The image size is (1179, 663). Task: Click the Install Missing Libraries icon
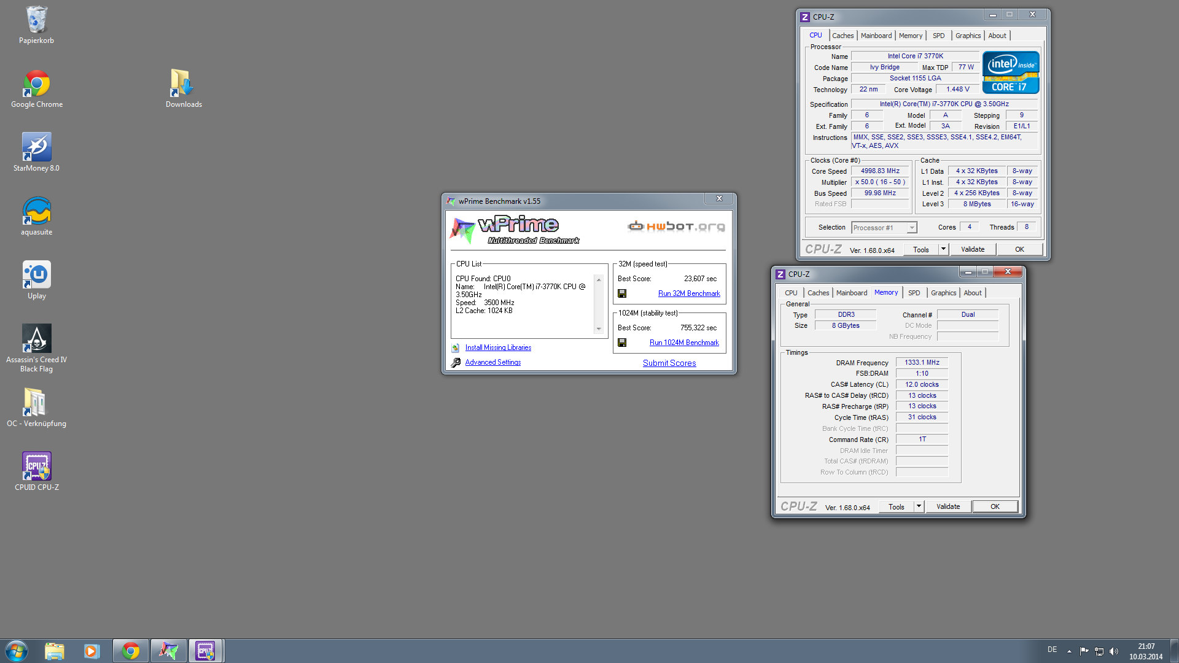point(456,347)
